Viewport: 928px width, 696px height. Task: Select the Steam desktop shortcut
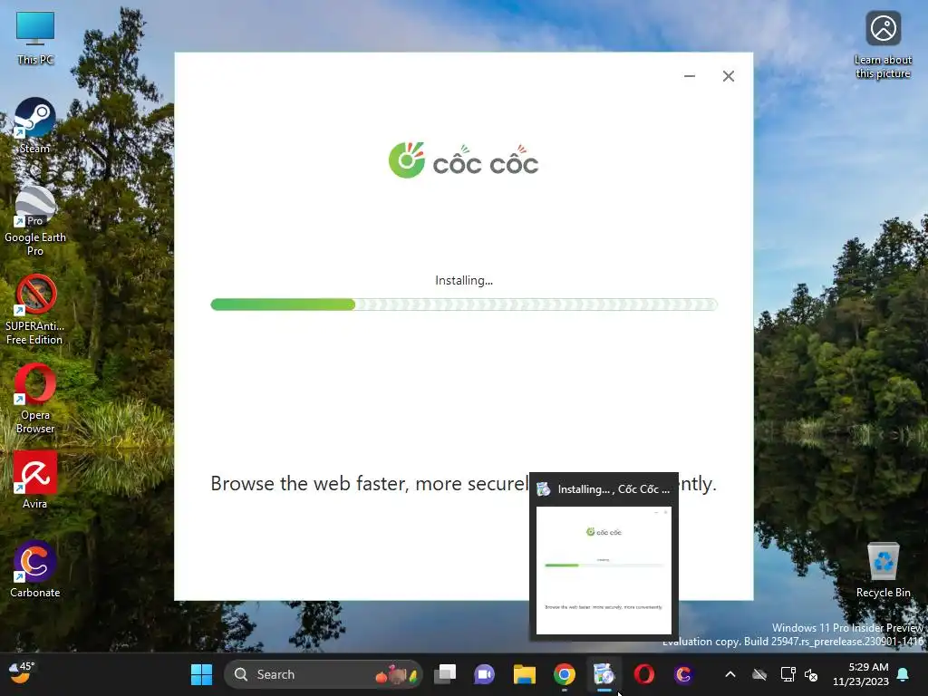point(35,125)
